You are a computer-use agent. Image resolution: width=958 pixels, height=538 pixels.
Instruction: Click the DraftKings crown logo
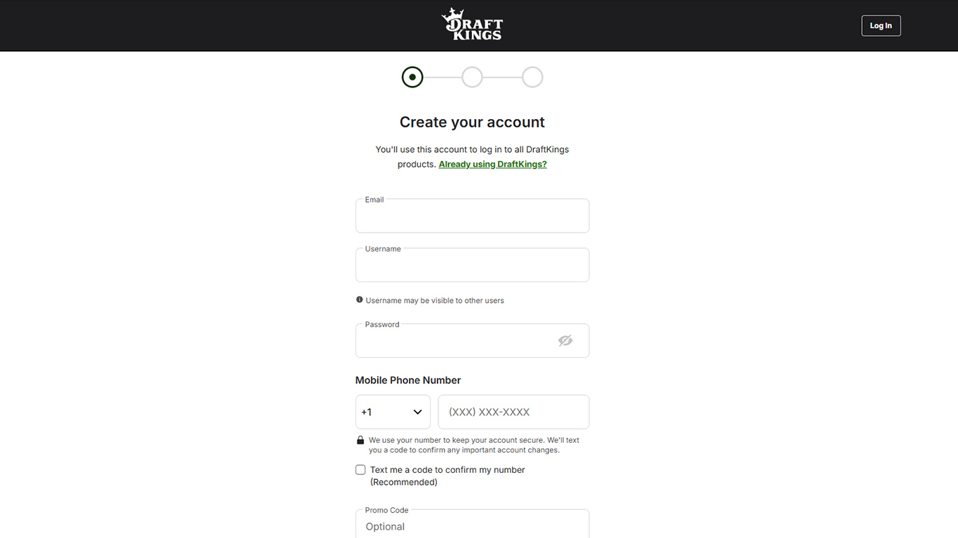tap(472, 25)
